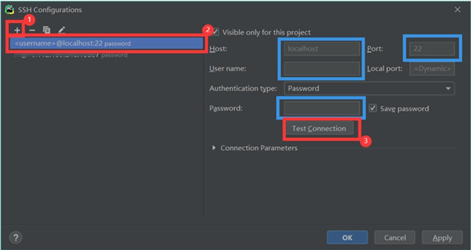Open the Authentication type dropdown

pyautogui.click(x=369, y=88)
